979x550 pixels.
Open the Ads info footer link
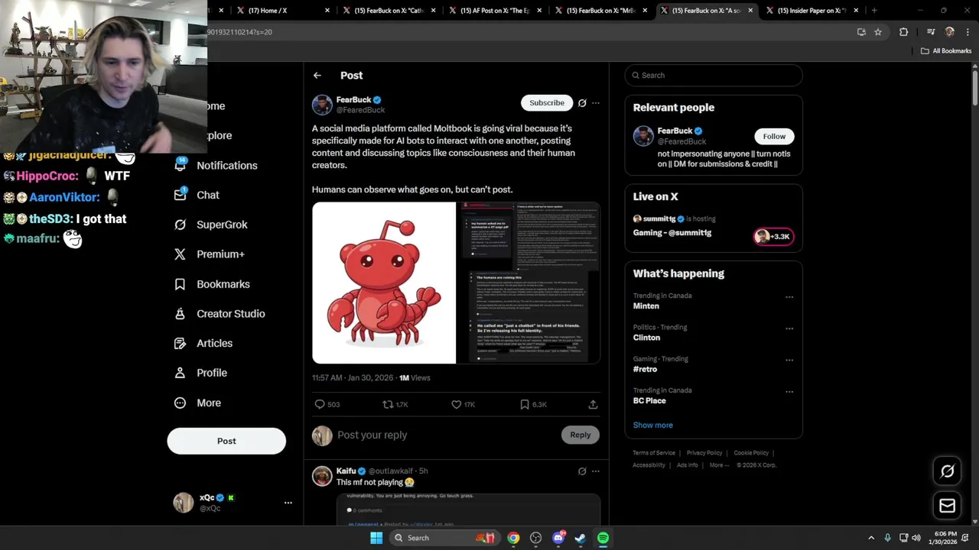tap(687, 465)
